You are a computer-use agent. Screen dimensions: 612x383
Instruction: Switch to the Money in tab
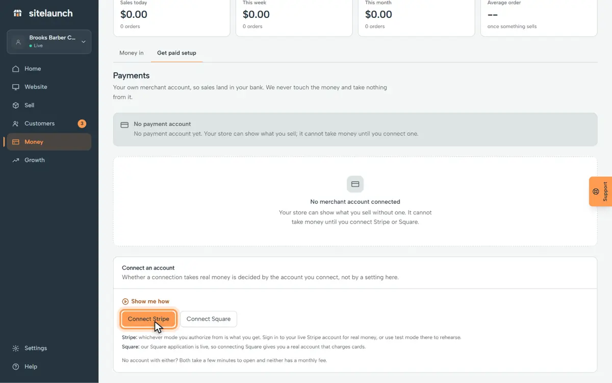point(132,53)
